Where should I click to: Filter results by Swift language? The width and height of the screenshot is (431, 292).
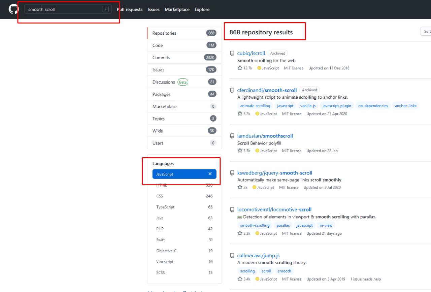point(185,240)
